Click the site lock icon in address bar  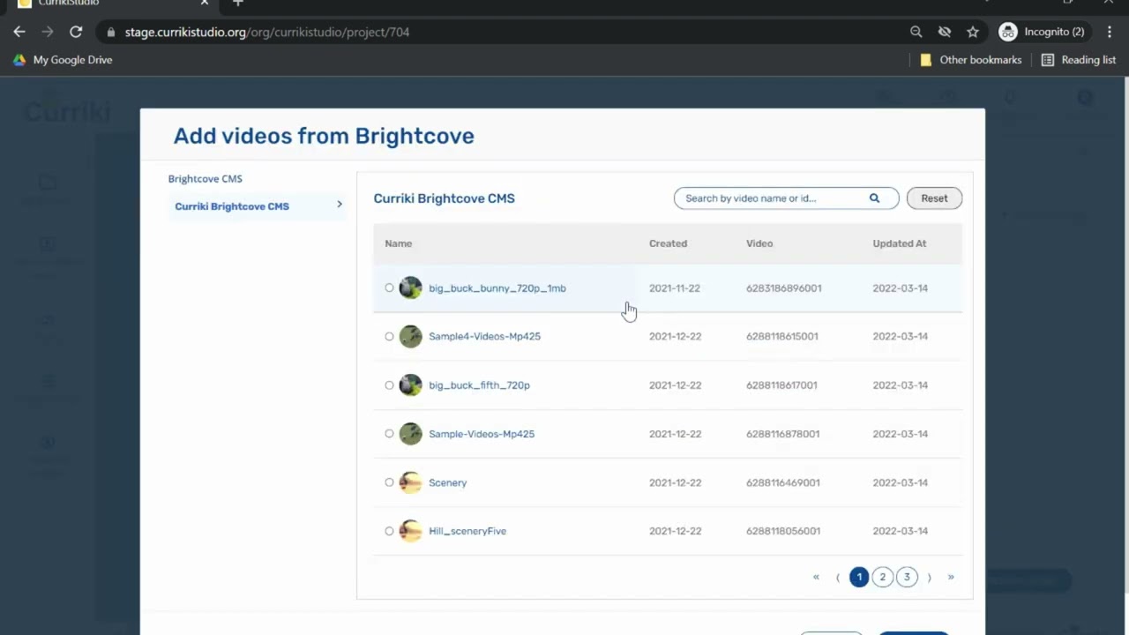(110, 32)
